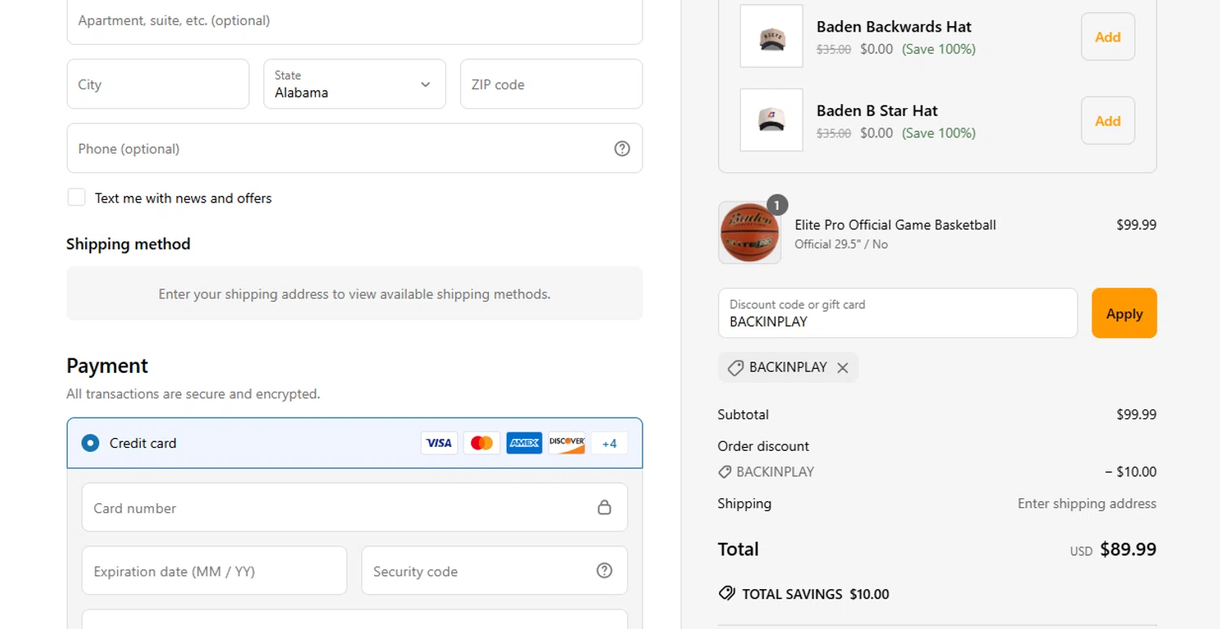Check Text me with news and offers

coord(76,197)
